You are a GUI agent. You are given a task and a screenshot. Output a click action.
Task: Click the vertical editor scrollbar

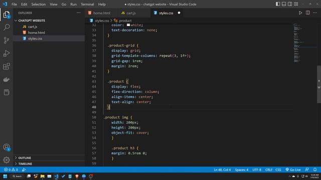pos(319,84)
